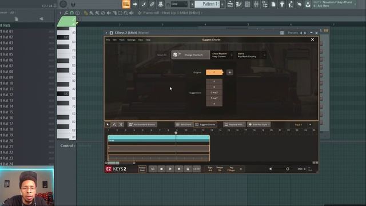Viewport: 366px width, 206px height.
Task: Expand the EZkeys plugin window menu arrow
Action: [x=106, y=33]
